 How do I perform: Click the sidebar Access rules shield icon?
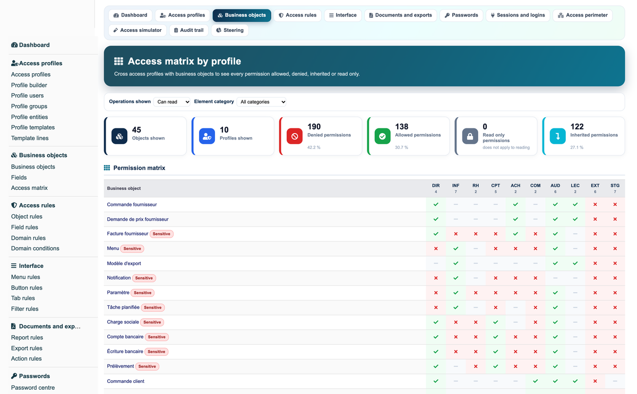tap(14, 205)
